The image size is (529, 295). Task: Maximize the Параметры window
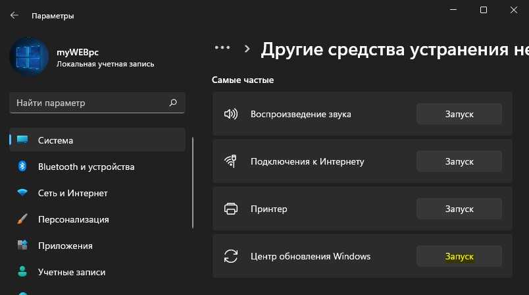pos(484,10)
